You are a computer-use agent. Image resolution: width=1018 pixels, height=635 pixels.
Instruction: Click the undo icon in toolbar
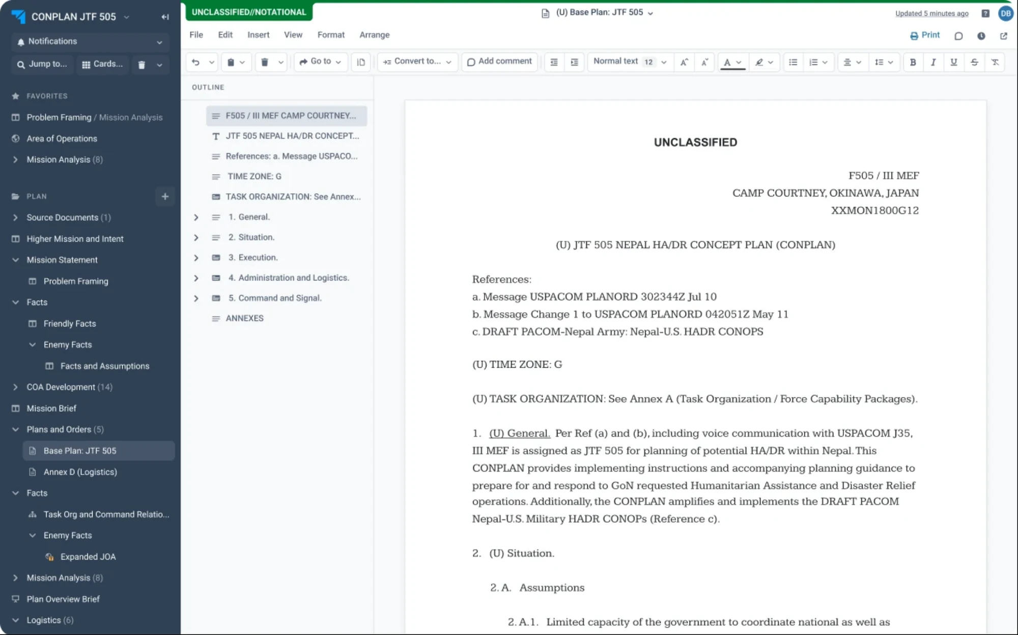pyautogui.click(x=196, y=62)
